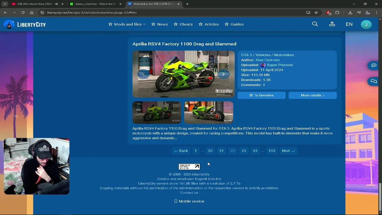
Task: Close the Motorbikes for GTA 5 tab
Action: coord(178,4)
